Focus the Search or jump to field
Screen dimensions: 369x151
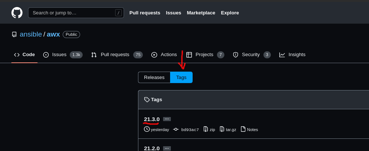tap(72, 13)
